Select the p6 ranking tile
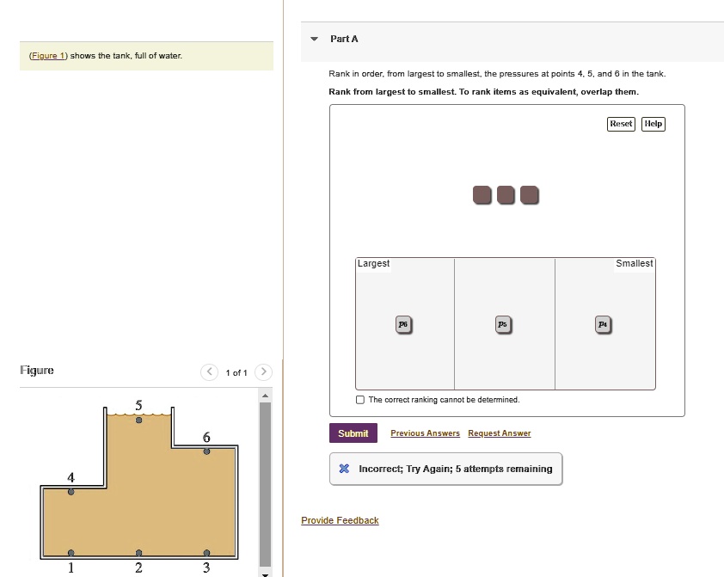724x577 pixels. coord(402,324)
